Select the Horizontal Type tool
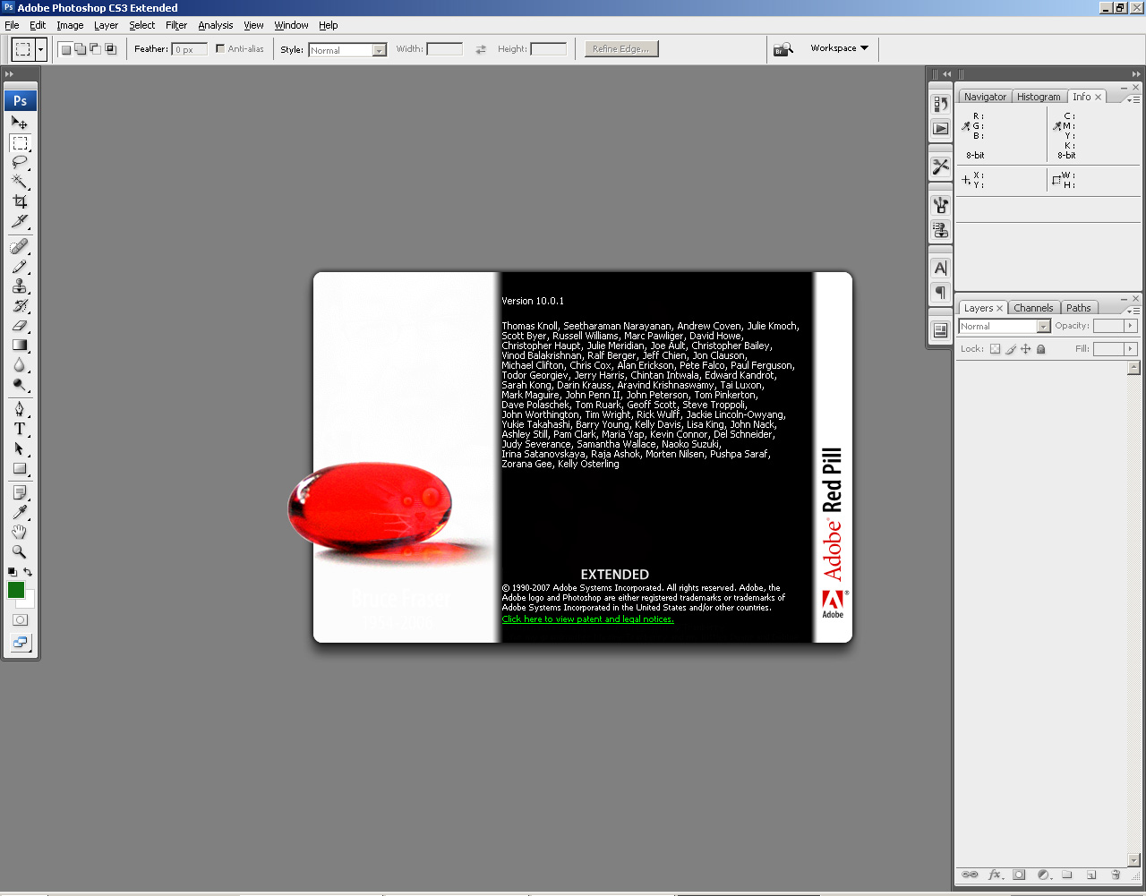Screen dimensions: 1146x896 pyautogui.click(x=20, y=430)
